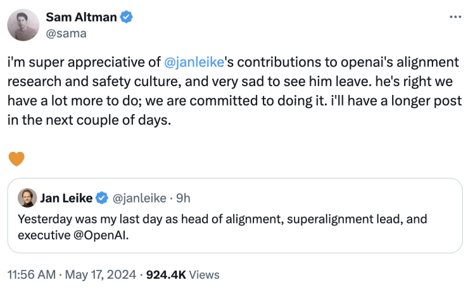475x292 pixels.
Task: Open Jan Leike's avatar in quoted tweet
Action: [x=27, y=198]
